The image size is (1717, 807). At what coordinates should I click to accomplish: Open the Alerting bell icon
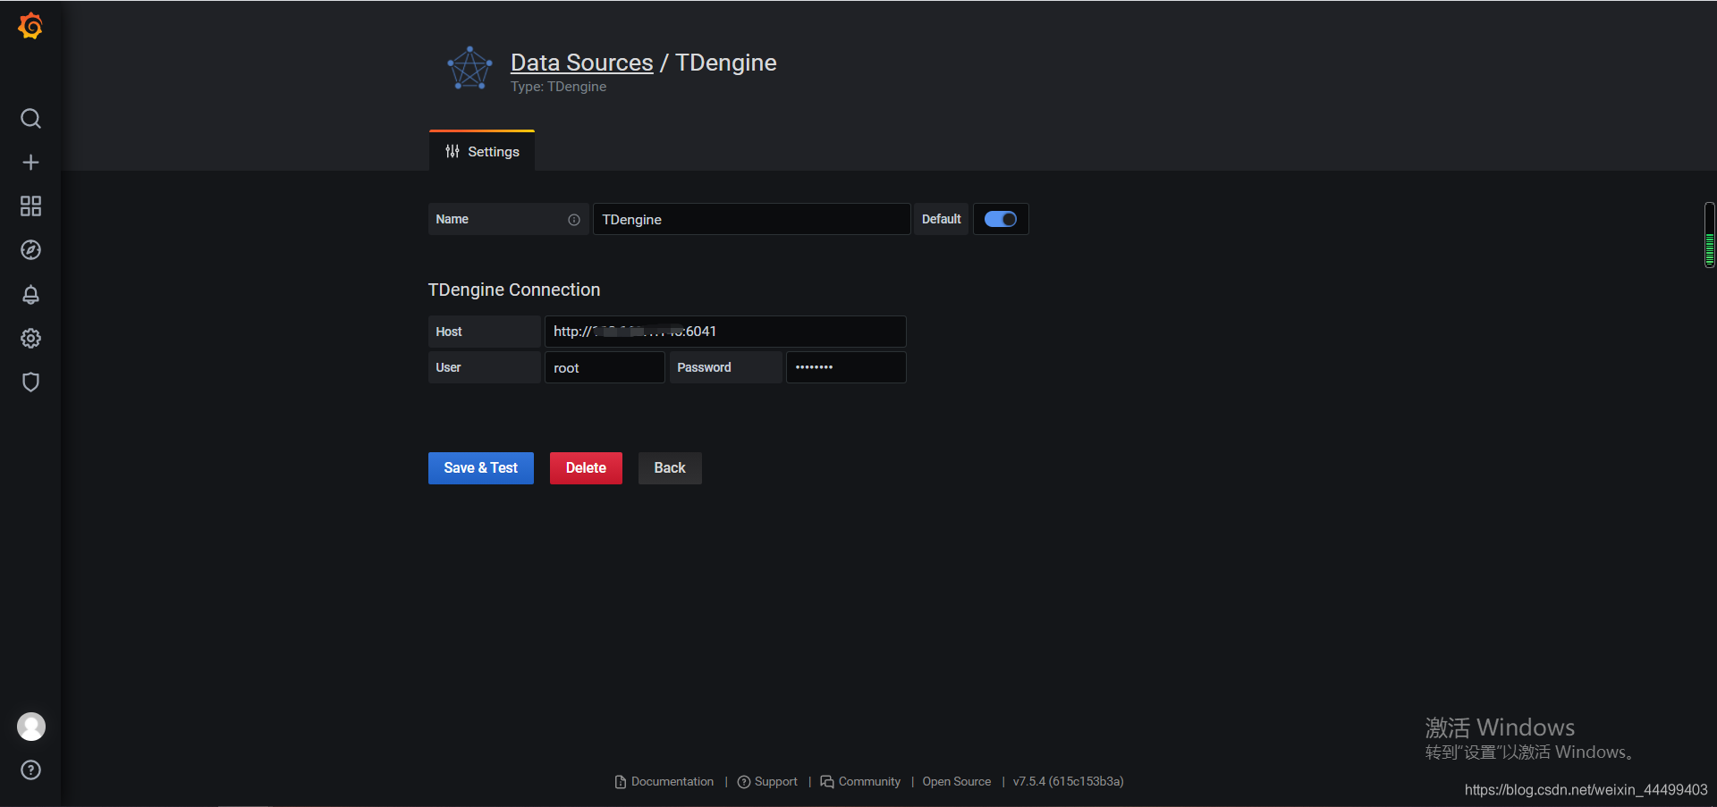coord(30,294)
